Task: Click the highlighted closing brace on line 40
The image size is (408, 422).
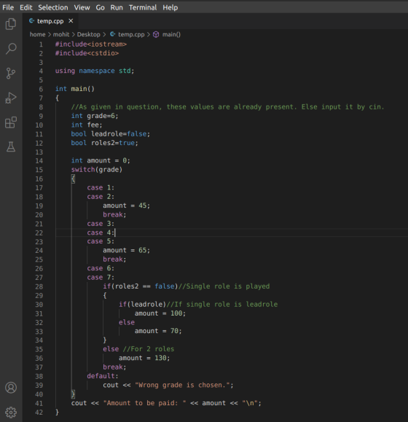Action: tap(73, 394)
